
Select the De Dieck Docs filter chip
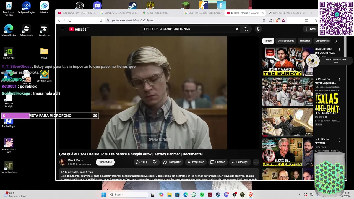point(286,41)
